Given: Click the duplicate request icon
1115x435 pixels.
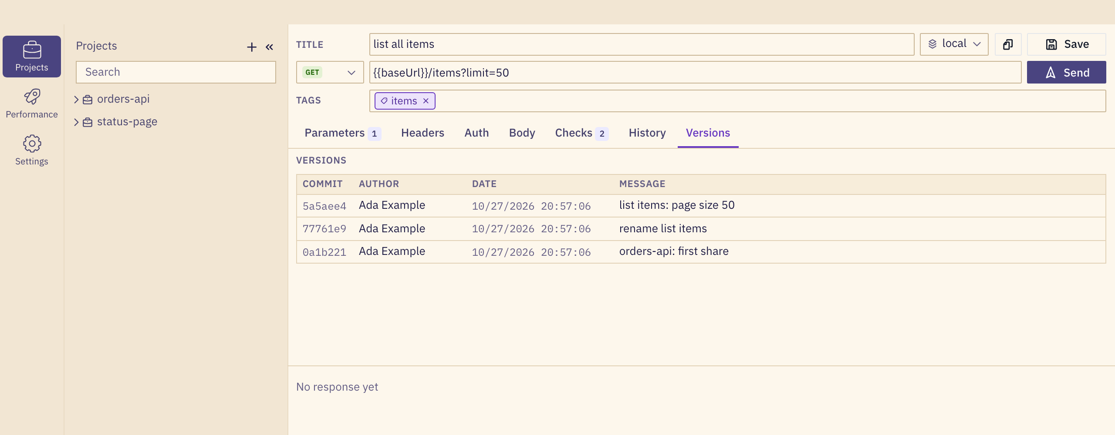Looking at the screenshot, I should (x=1008, y=44).
